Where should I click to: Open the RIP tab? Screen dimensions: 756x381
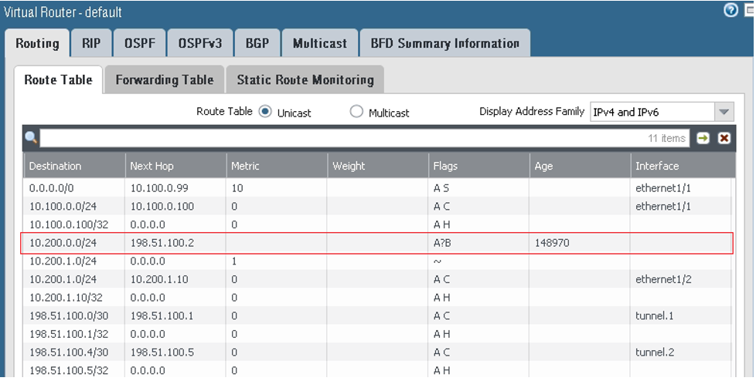point(91,43)
